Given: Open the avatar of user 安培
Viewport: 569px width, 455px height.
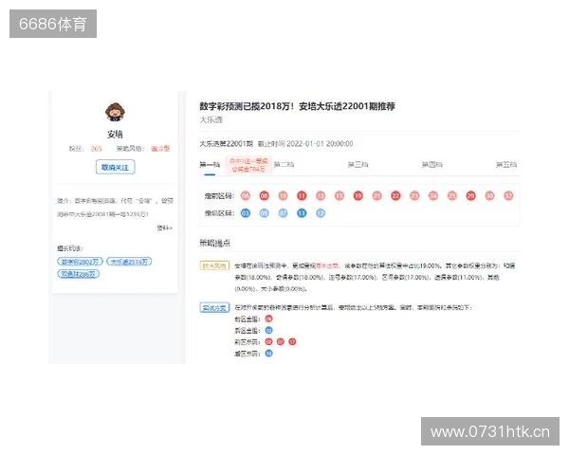Looking at the screenshot, I should (115, 112).
